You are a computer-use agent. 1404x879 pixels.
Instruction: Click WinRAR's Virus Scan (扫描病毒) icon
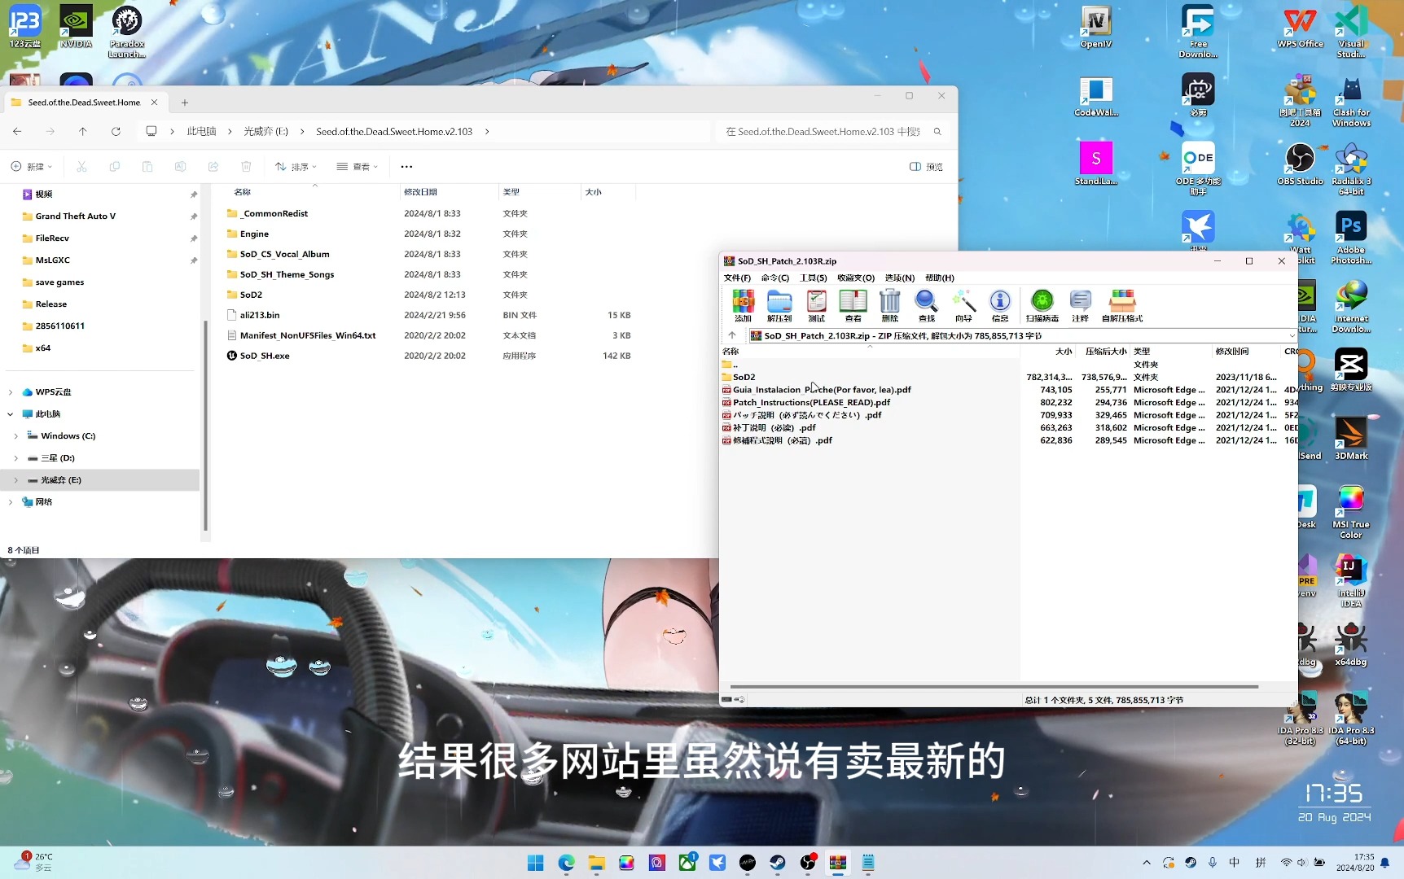coord(1042,306)
